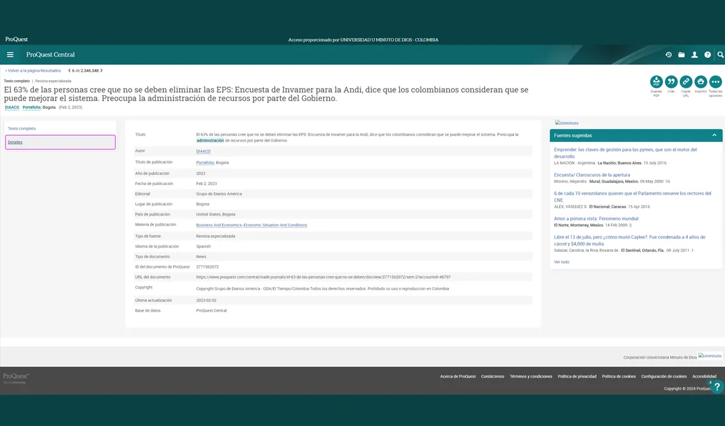Print the article with Imprimir icon
725x426 pixels.
coord(700,82)
